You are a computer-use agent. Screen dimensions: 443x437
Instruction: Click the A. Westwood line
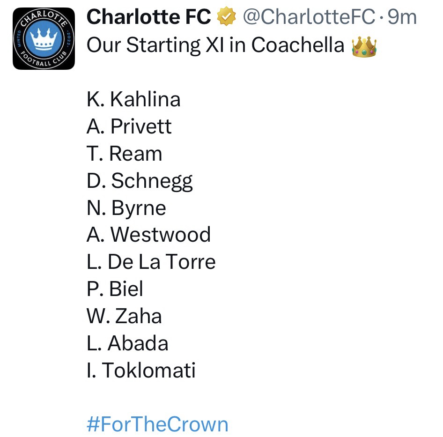148,235
